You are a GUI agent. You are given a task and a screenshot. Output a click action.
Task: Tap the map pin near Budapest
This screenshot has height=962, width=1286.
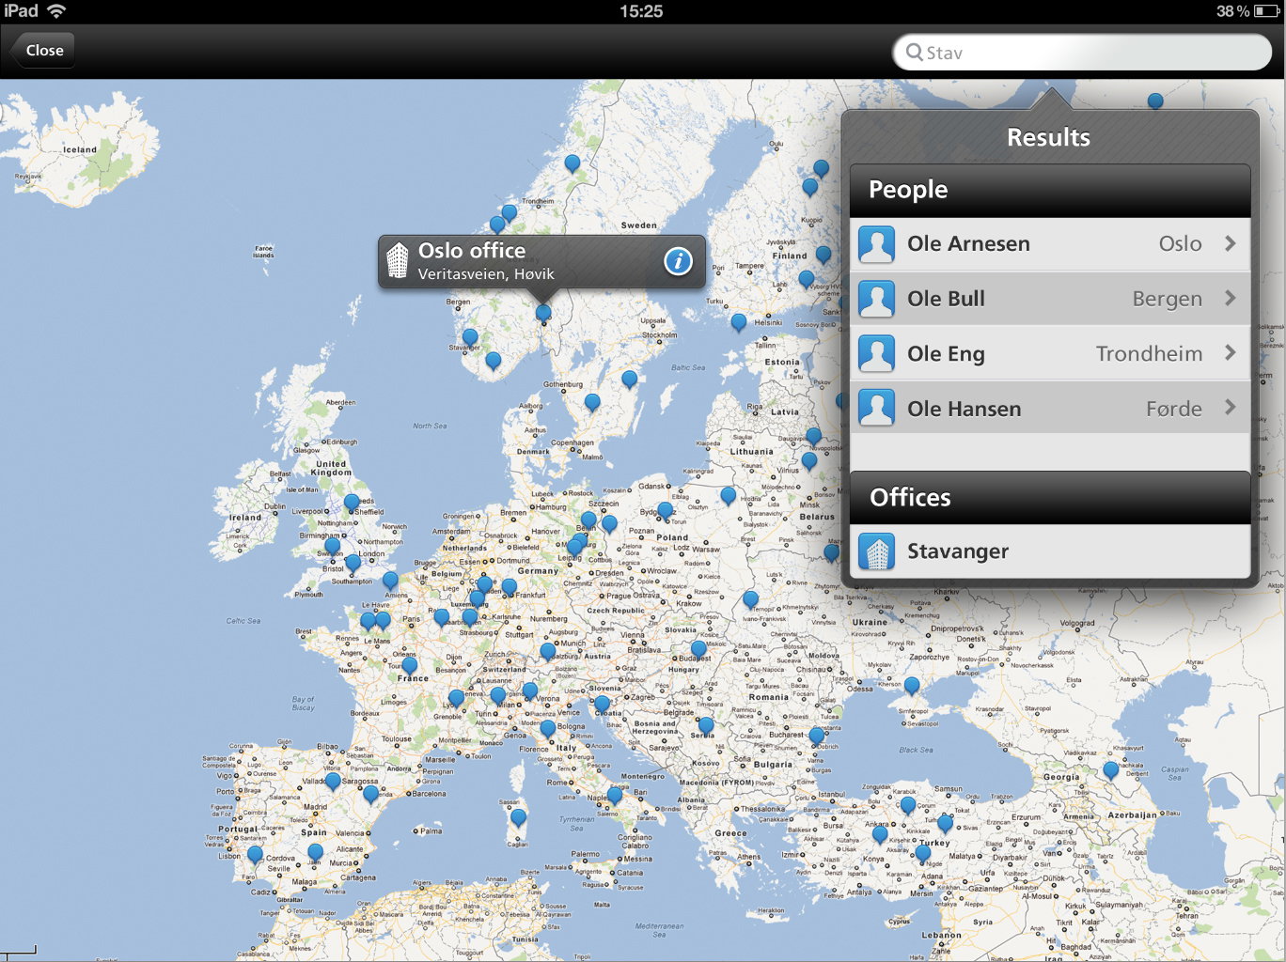(698, 649)
